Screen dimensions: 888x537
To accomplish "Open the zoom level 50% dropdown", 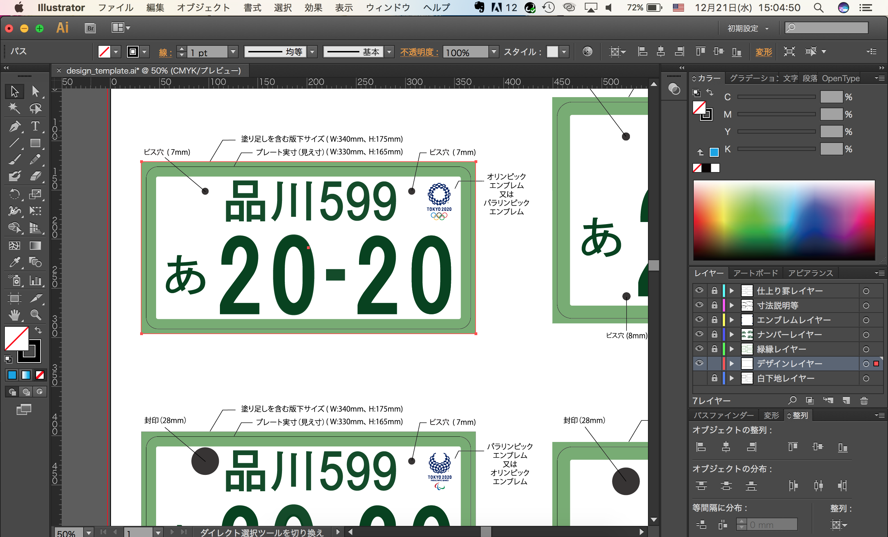I will tap(89, 532).
